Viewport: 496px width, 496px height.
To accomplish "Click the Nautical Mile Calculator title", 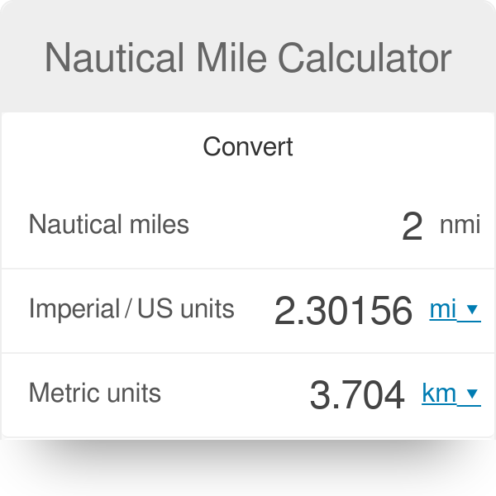I will 248,58.
